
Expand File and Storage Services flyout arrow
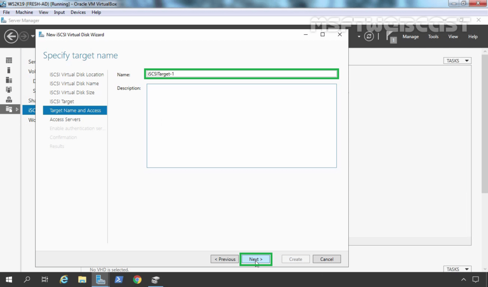tap(17, 109)
